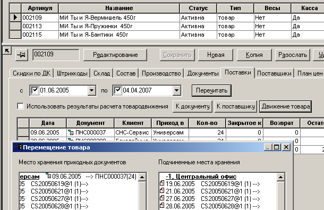
Task: Click icon before 09.06.2005 in left list
Action: 48,176
